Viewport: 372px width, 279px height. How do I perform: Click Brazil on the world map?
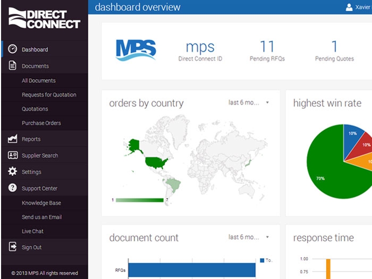(x=174, y=184)
